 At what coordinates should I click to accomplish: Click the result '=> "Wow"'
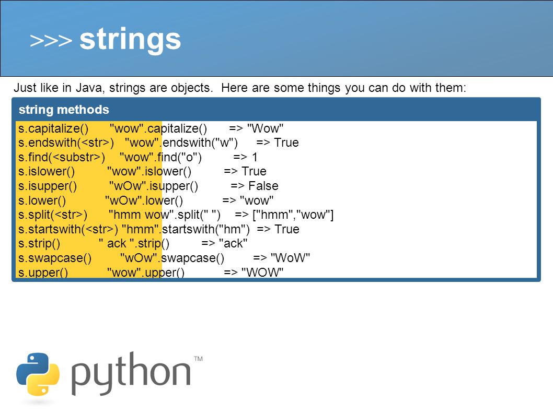(x=256, y=128)
